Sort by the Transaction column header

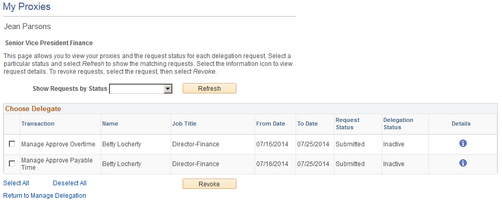[38, 124]
